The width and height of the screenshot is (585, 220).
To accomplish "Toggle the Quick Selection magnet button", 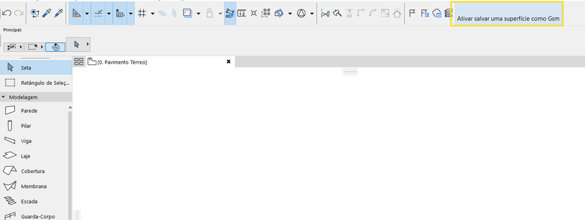I will click(x=56, y=47).
